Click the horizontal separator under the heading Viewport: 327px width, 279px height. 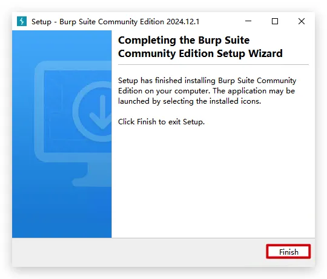213,65
